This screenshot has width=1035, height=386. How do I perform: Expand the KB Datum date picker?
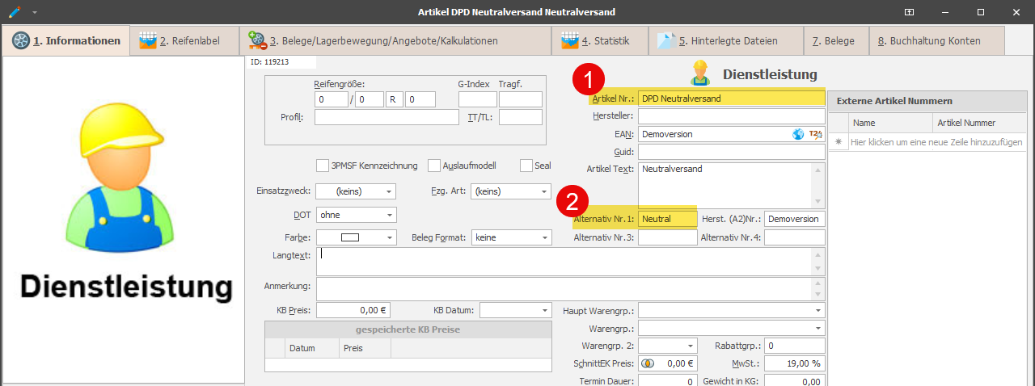click(x=543, y=310)
